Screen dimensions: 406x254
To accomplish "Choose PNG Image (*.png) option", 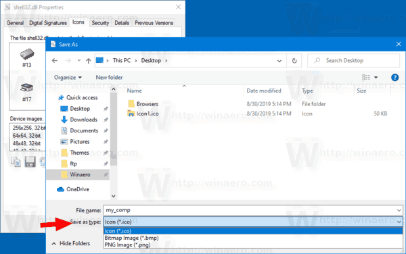I will pyautogui.click(x=253, y=245).
